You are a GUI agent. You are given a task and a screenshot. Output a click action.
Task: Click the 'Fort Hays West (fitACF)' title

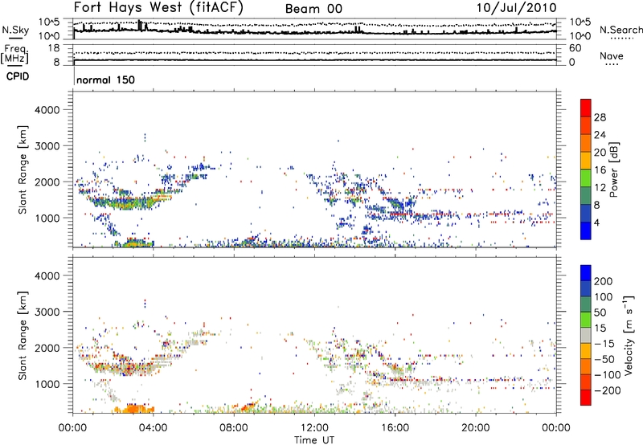[158, 8]
